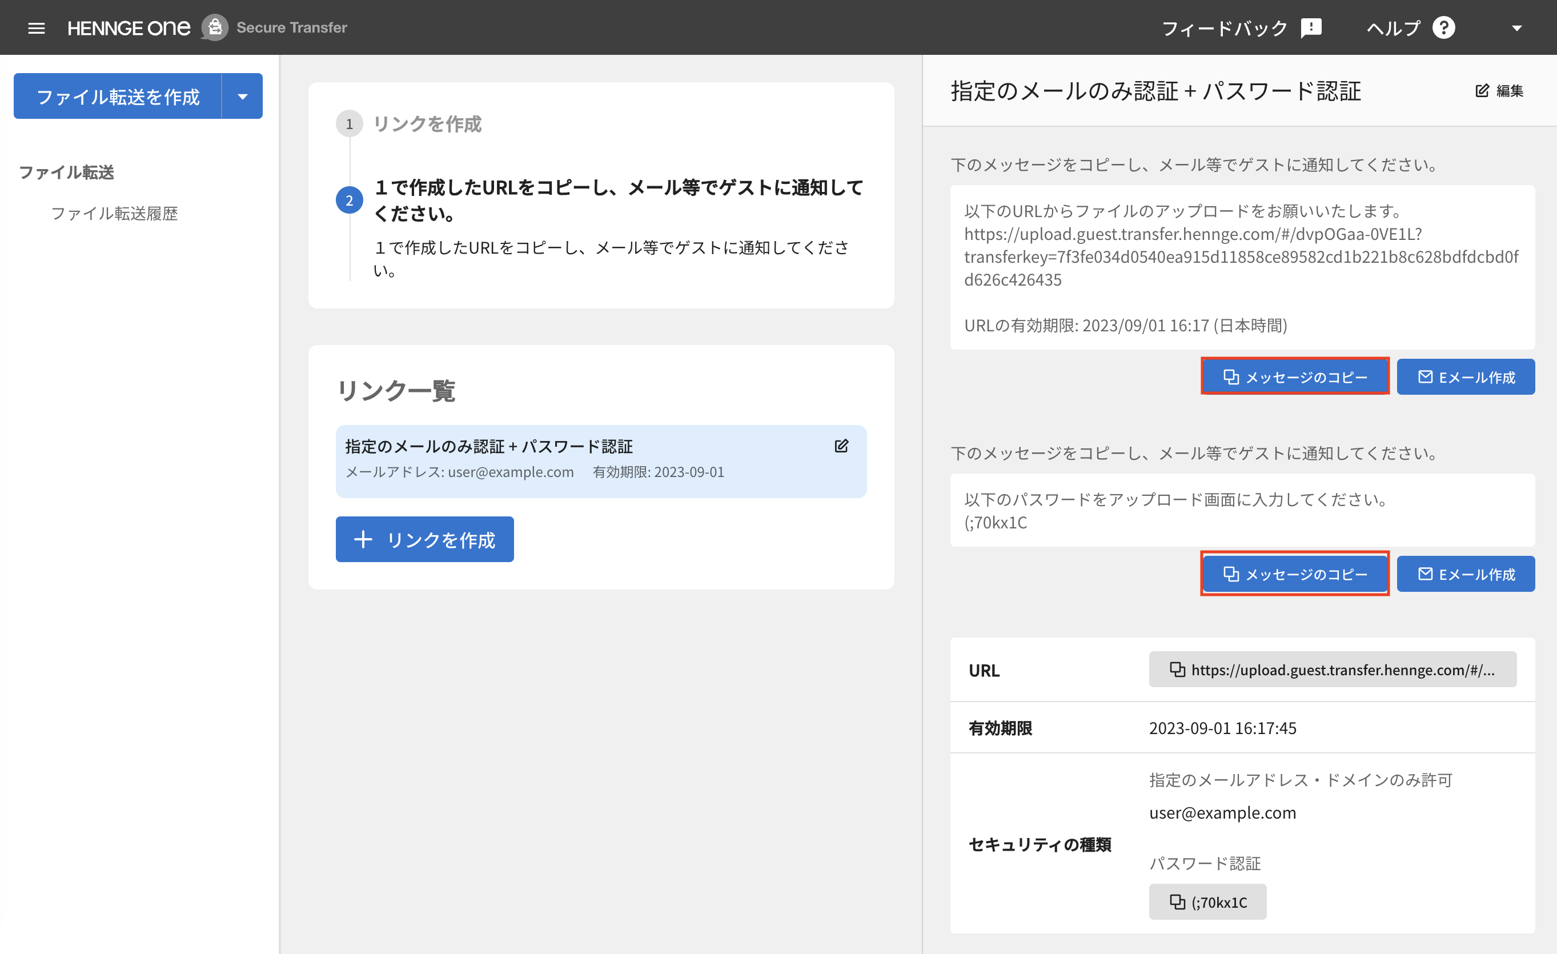
Task: Click the 有効期限 row label
Action: 1000,728
